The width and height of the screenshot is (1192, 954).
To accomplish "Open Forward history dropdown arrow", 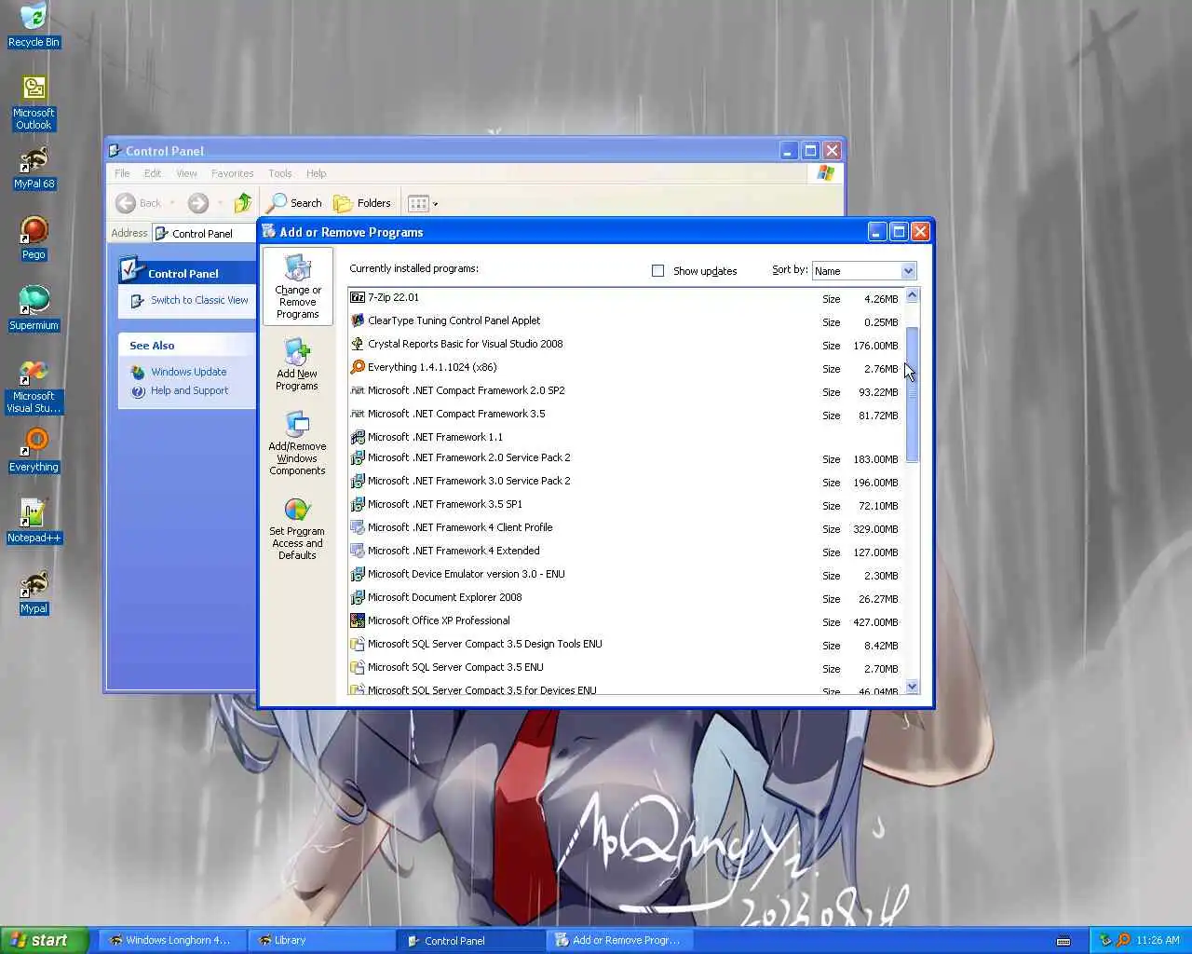I will [x=220, y=203].
